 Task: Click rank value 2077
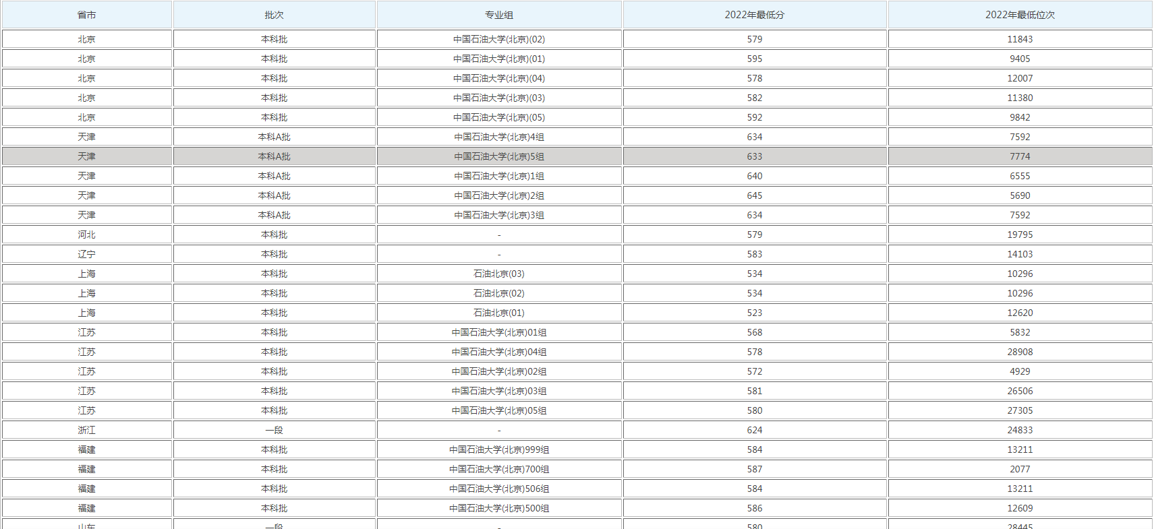(x=1020, y=469)
